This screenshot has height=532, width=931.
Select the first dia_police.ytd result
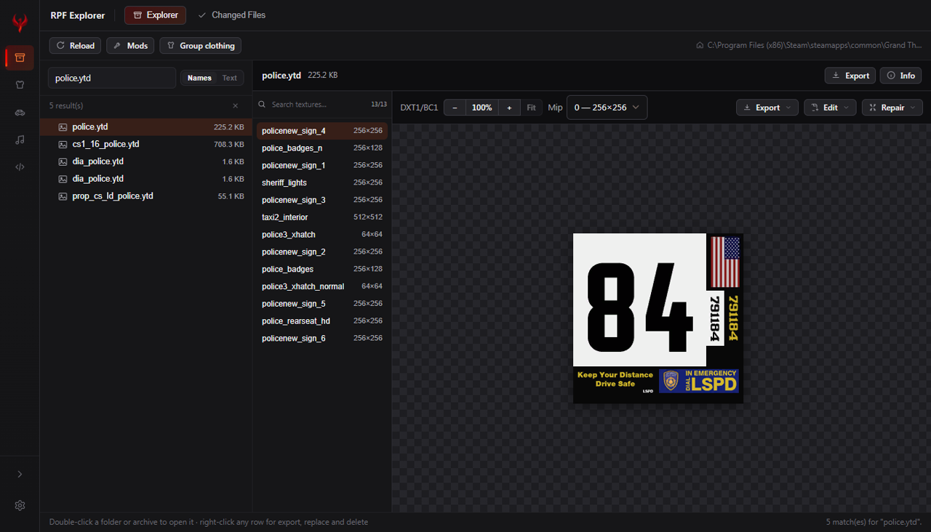tap(146, 161)
